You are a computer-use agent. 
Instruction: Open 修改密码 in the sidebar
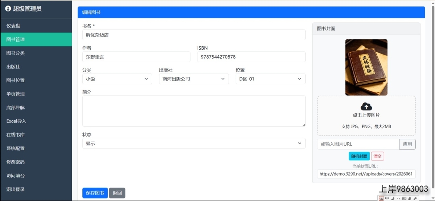pyautogui.click(x=36, y=162)
